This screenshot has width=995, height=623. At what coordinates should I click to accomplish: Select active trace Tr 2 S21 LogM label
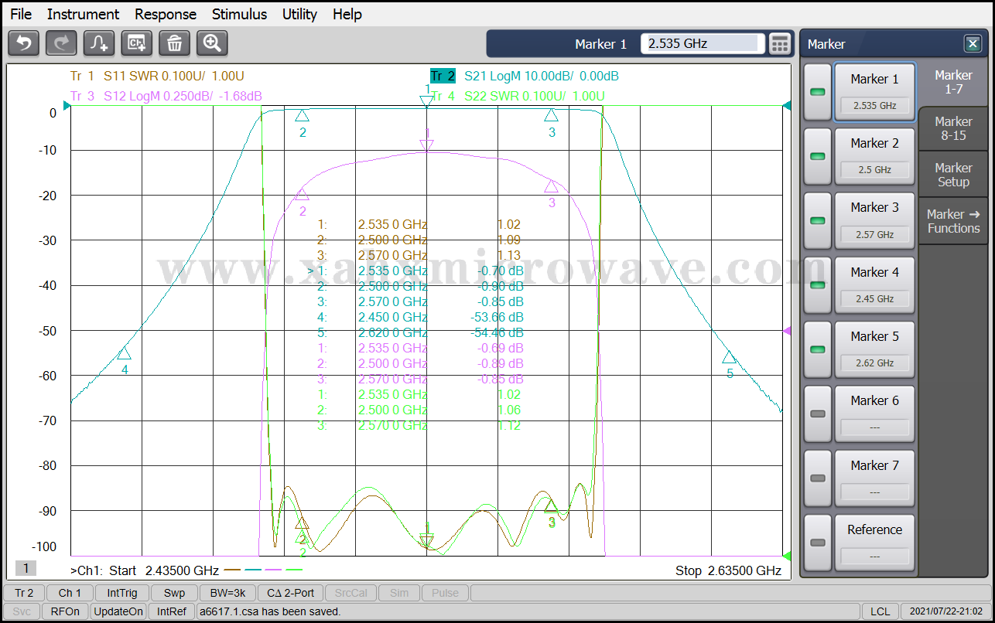pyautogui.click(x=525, y=76)
